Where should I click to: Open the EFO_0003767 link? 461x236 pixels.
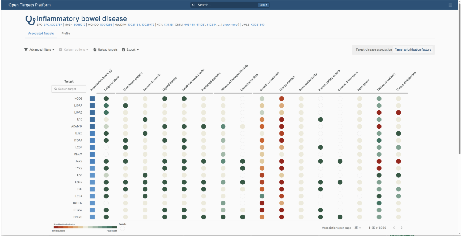click(53, 25)
